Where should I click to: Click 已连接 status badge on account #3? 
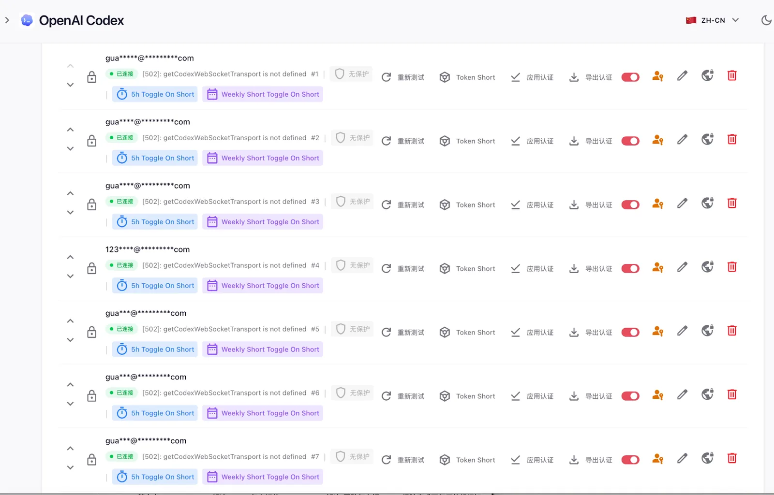[121, 202]
